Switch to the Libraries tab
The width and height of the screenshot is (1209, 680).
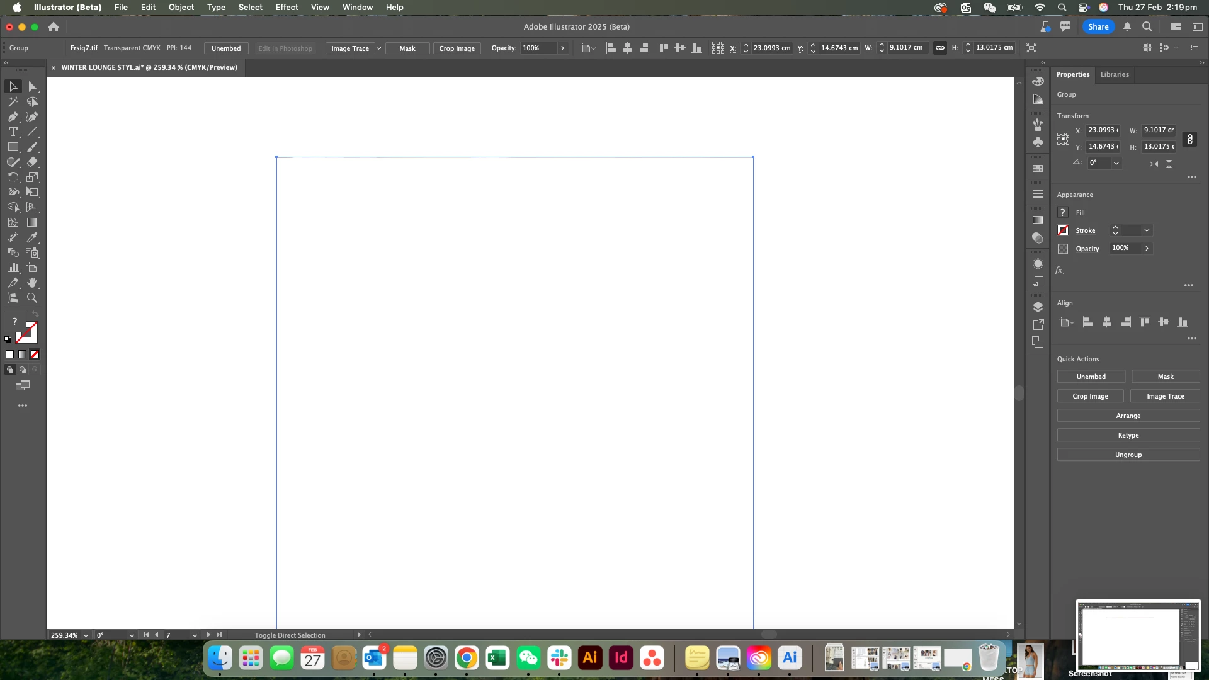1114,74
